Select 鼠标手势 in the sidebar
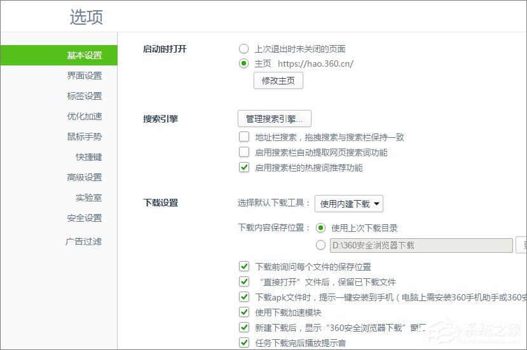This screenshot has width=527, height=350. pos(84,137)
